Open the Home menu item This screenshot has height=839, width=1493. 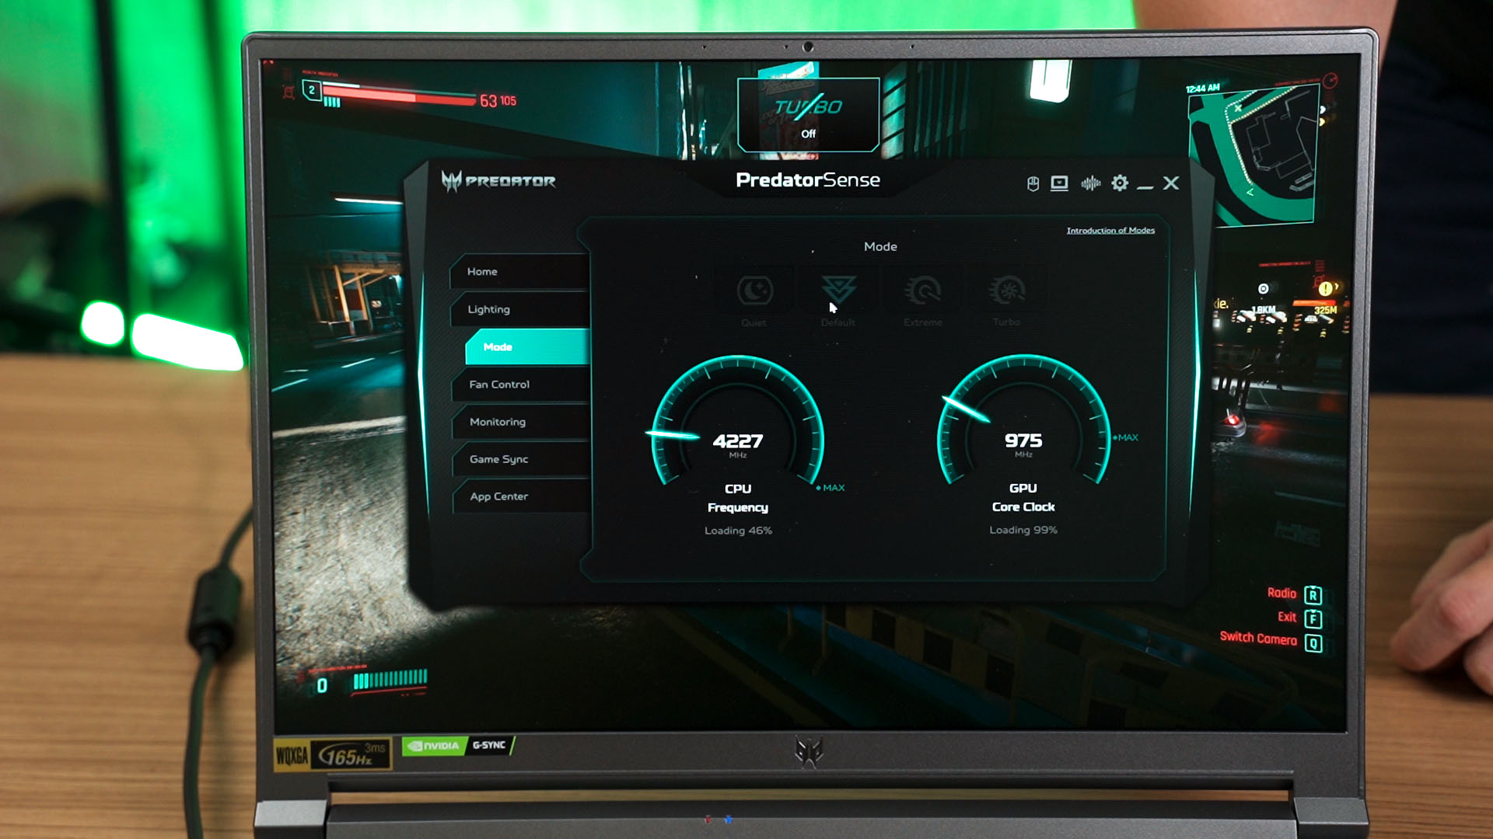(519, 272)
